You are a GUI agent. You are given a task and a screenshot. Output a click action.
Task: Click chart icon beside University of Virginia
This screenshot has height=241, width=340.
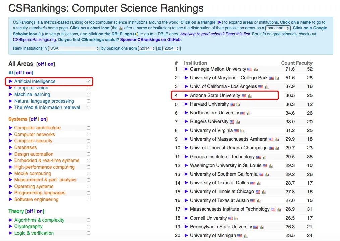pos(242,131)
